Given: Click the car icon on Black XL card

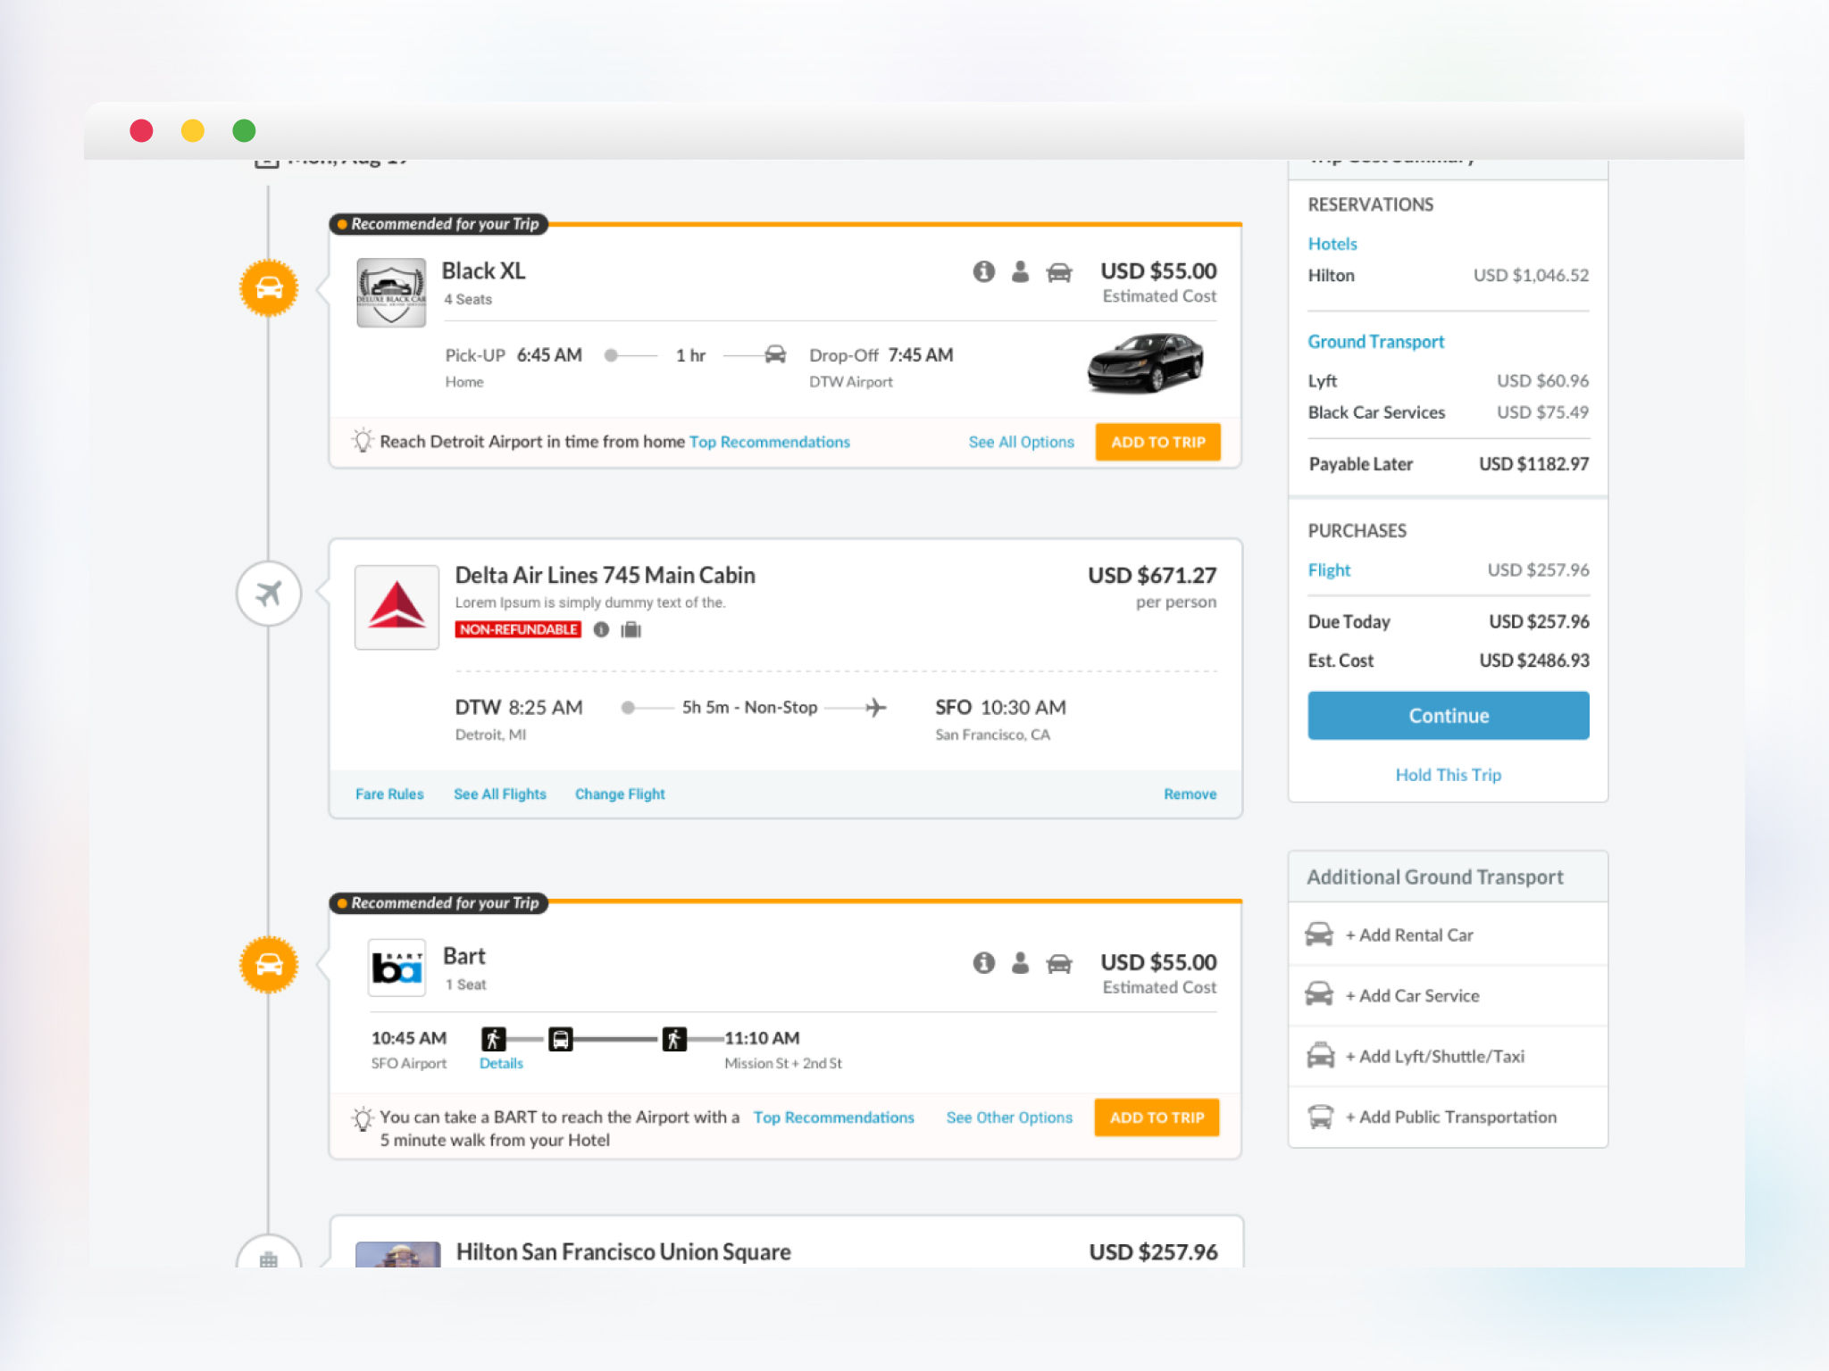Looking at the screenshot, I should point(1059,272).
